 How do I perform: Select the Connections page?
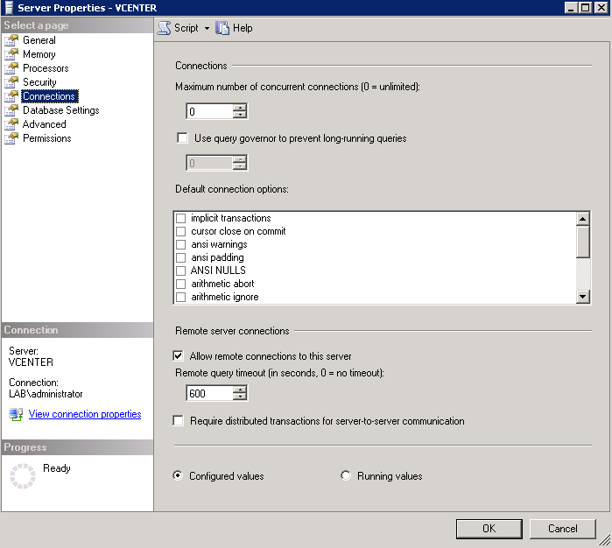[x=49, y=96]
